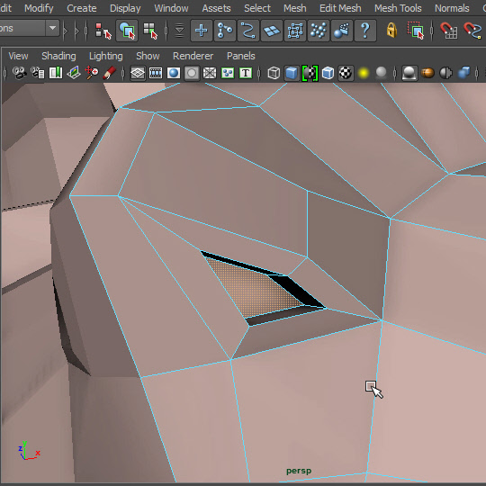This screenshot has width=486, height=486.
Task: Open the Window menu
Action: 171,8
